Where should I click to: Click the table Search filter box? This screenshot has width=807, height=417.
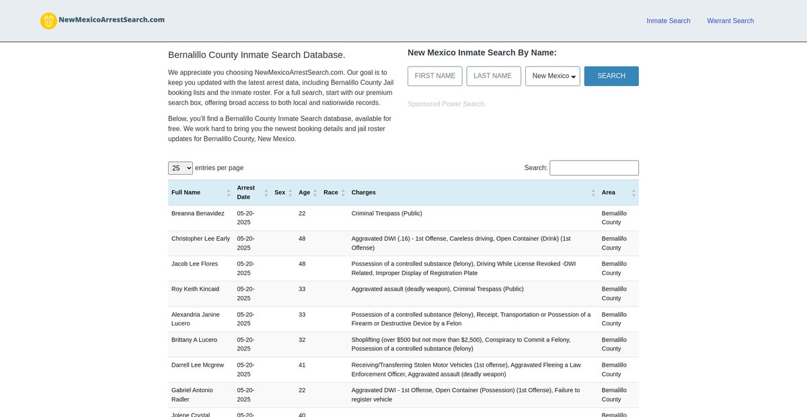click(594, 168)
